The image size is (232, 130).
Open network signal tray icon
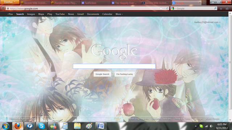206,126
